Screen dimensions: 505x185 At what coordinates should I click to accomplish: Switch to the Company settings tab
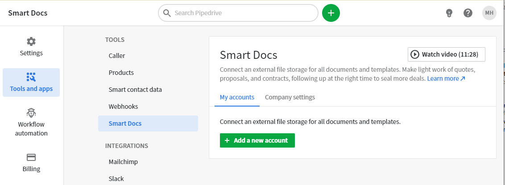click(x=290, y=97)
